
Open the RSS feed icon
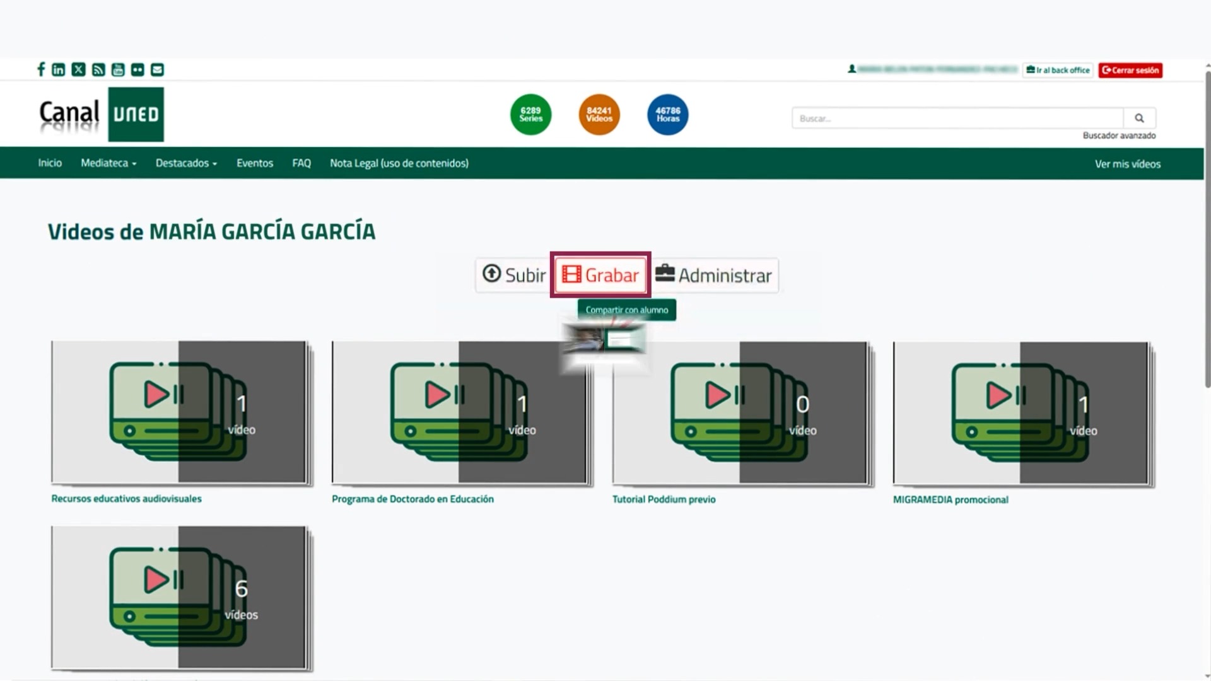[x=98, y=69]
